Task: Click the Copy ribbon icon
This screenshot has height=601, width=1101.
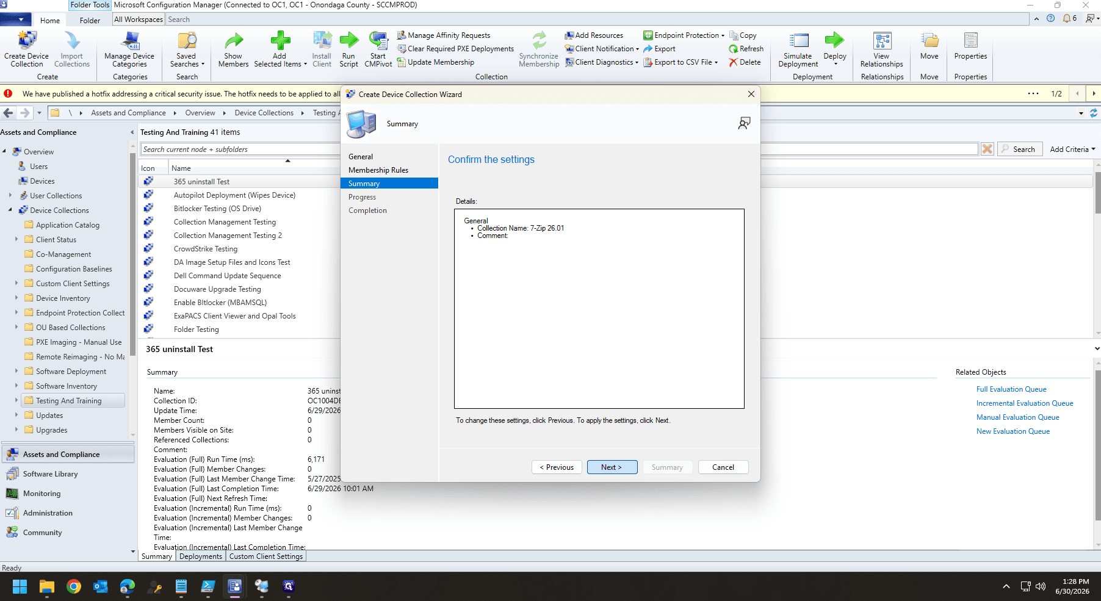Action: 743,35
